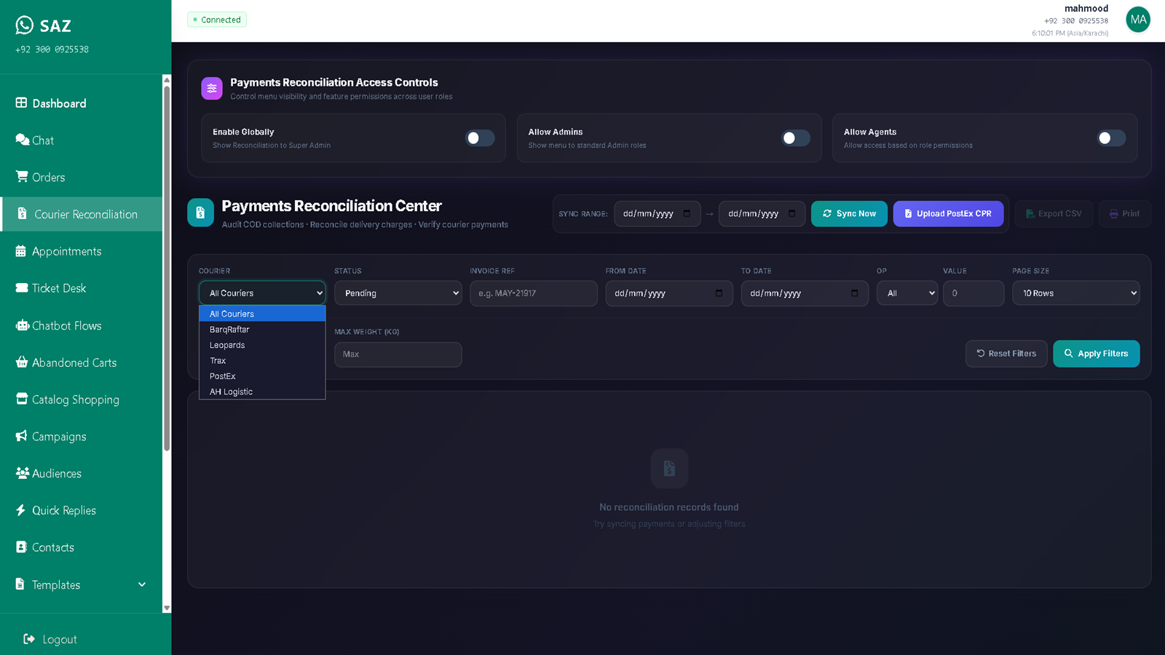
Task: Open calendar picker in From Date field
Action: [719, 293]
